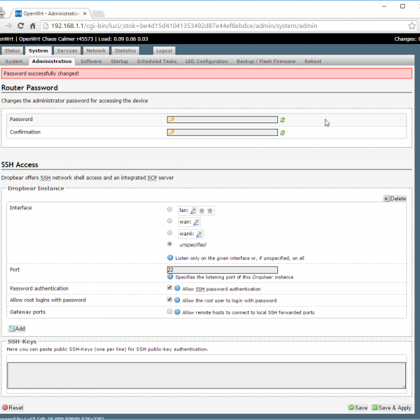Image resolution: width=420 pixels, height=420 pixels.
Task: Click inside the SSH-Keys text area
Action: point(206,374)
